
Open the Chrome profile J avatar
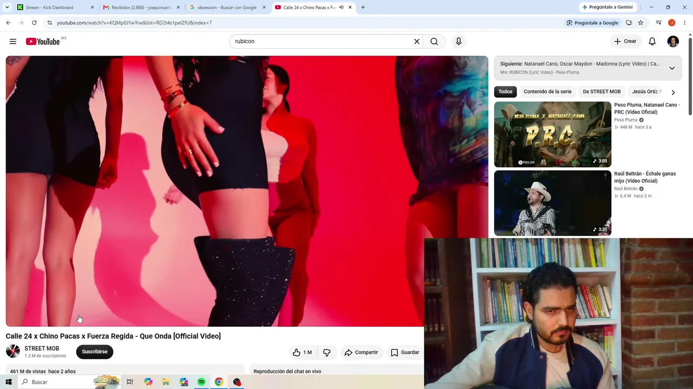671,23
